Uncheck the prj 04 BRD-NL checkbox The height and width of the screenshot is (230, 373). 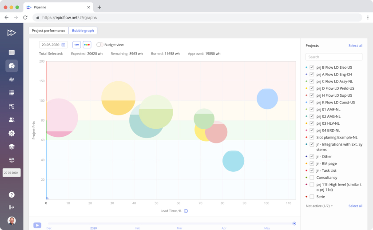coord(312,130)
